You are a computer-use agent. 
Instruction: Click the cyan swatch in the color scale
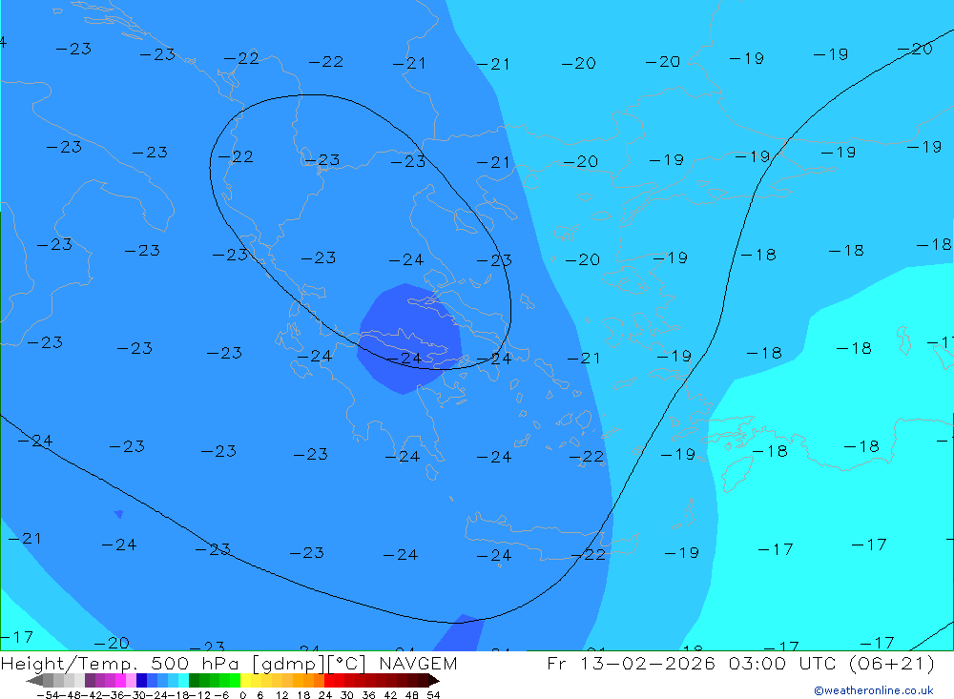pos(183,680)
